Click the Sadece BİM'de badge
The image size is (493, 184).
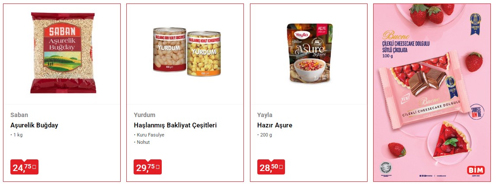point(476,112)
